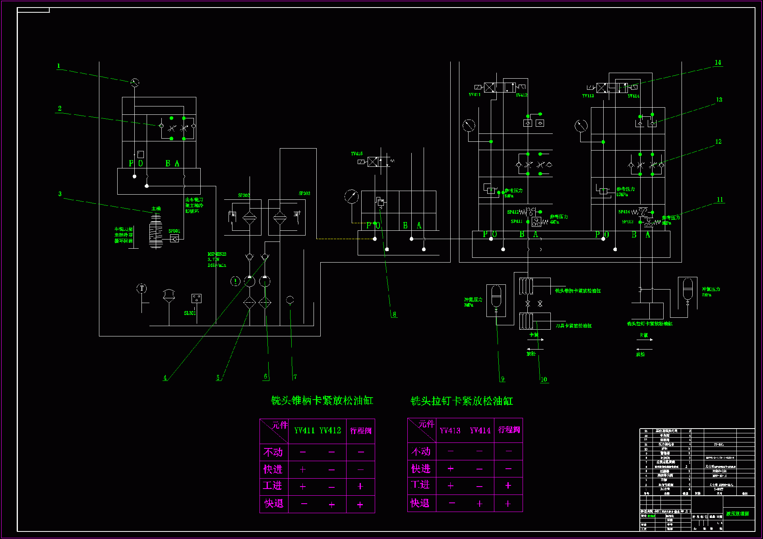Click the accumulator symbol labeled 3MPa
Viewport: 763px width, 539px height.
(x=496, y=297)
